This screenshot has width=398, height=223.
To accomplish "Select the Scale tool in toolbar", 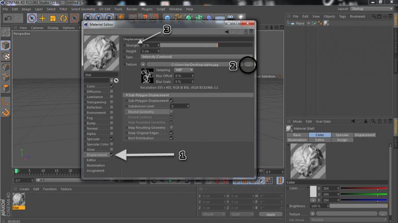I will [x=53, y=18].
